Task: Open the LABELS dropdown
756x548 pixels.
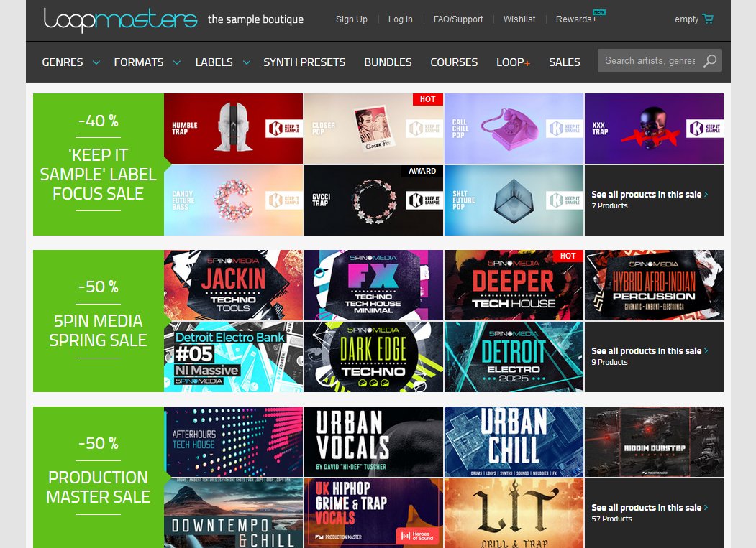Action: [214, 62]
